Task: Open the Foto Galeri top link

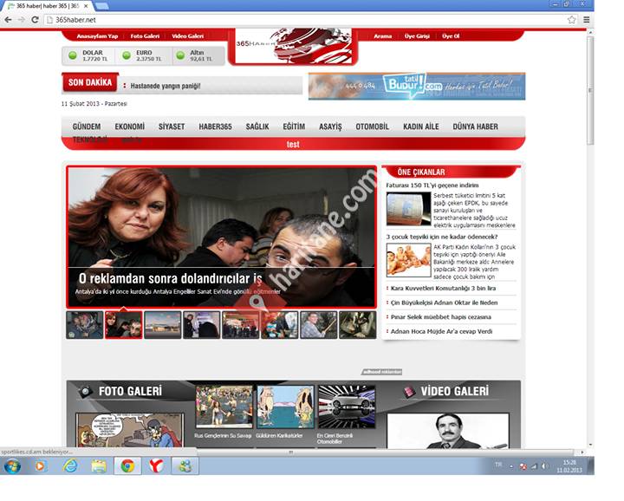Action: [x=145, y=36]
